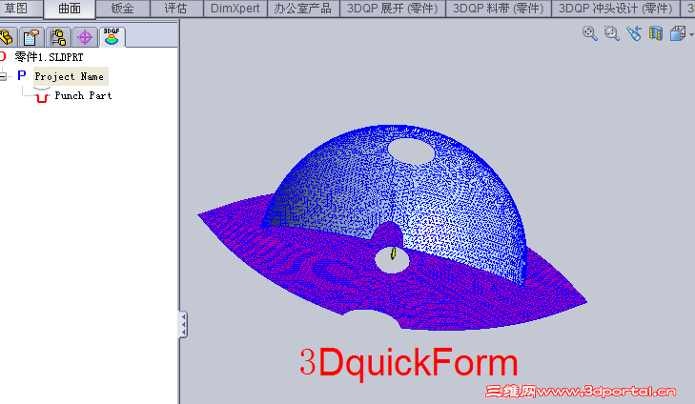Select the Punch Part tree item

[83, 95]
